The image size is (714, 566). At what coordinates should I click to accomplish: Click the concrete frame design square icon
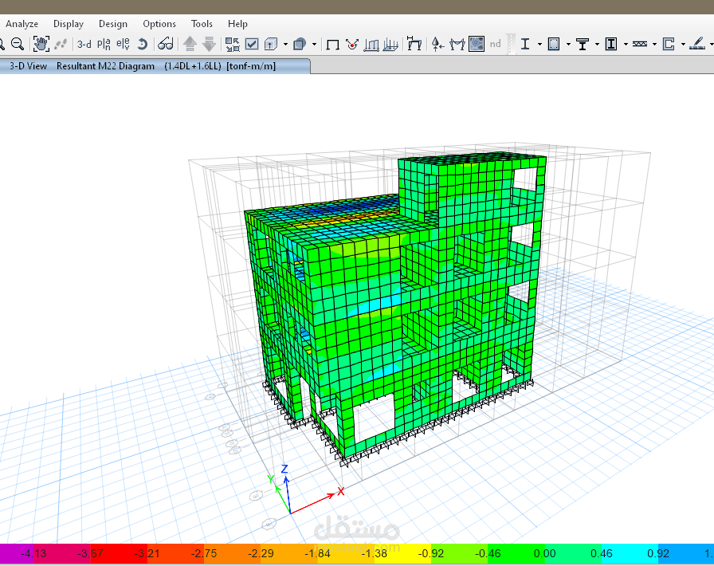coord(554,44)
